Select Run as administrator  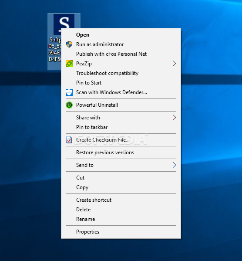coord(121,44)
